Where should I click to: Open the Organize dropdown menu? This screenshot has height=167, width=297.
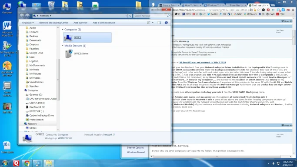28,23
